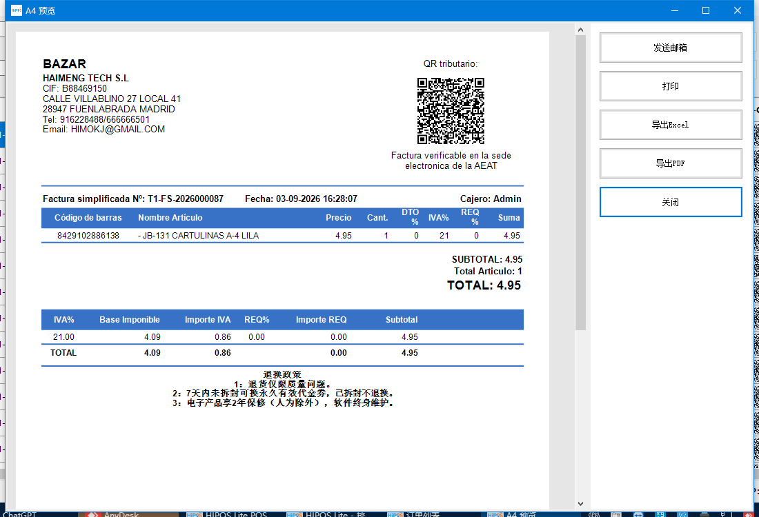Close the preview with the 关闭 button
The image size is (759, 517).
[671, 202]
